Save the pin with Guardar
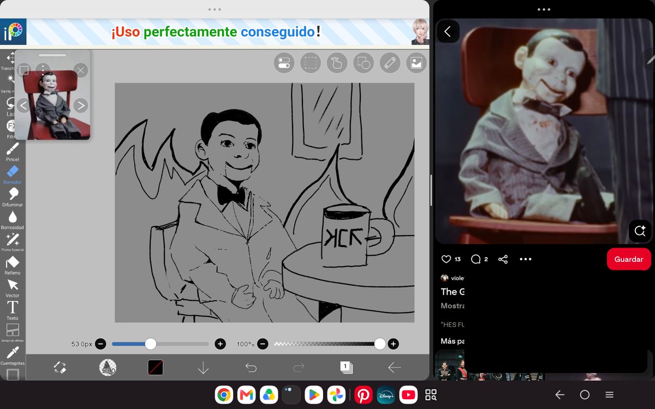The height and width of the screenshot is (409, 655). click(x=629, y=259)
